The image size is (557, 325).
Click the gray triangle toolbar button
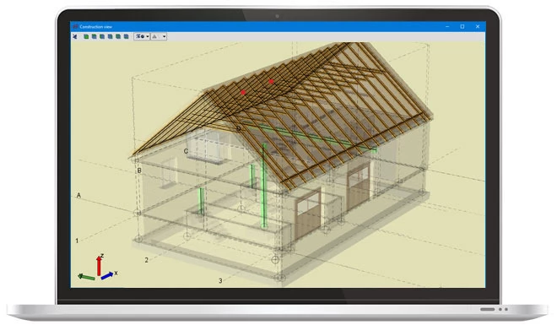[x=155, y=36]
